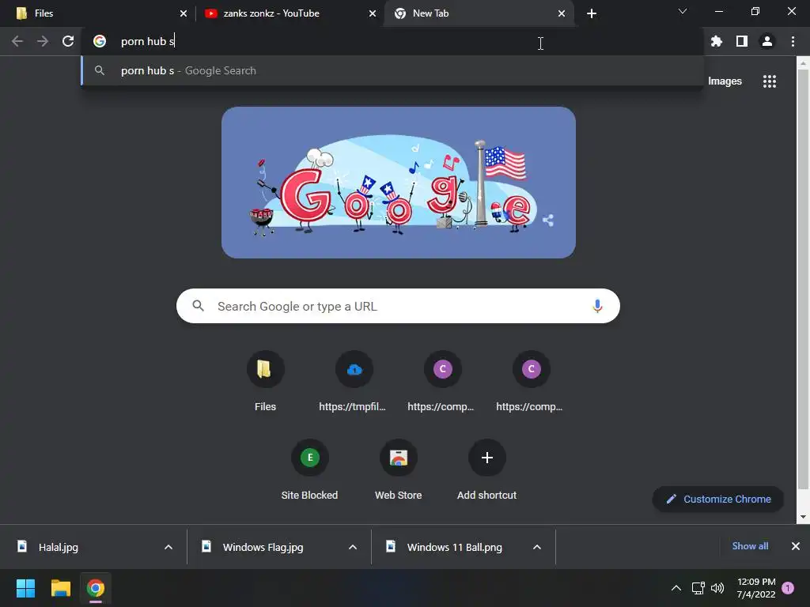Click the Customize Chrome button

[x=718, y=500]
